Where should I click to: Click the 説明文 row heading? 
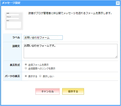coord(16,46)
